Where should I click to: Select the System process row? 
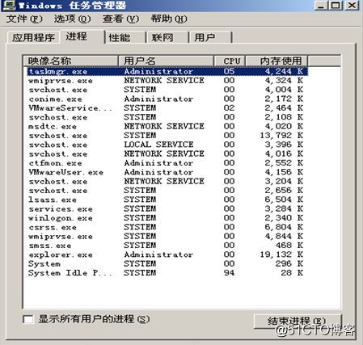(167, 263)
